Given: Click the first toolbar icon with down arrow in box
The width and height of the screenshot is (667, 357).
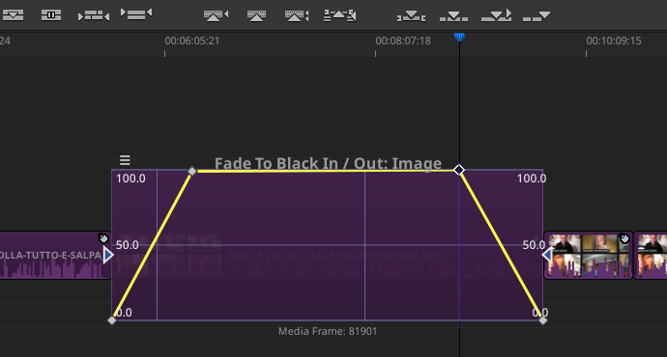Looking at the screenshot, I should point(13,15).
